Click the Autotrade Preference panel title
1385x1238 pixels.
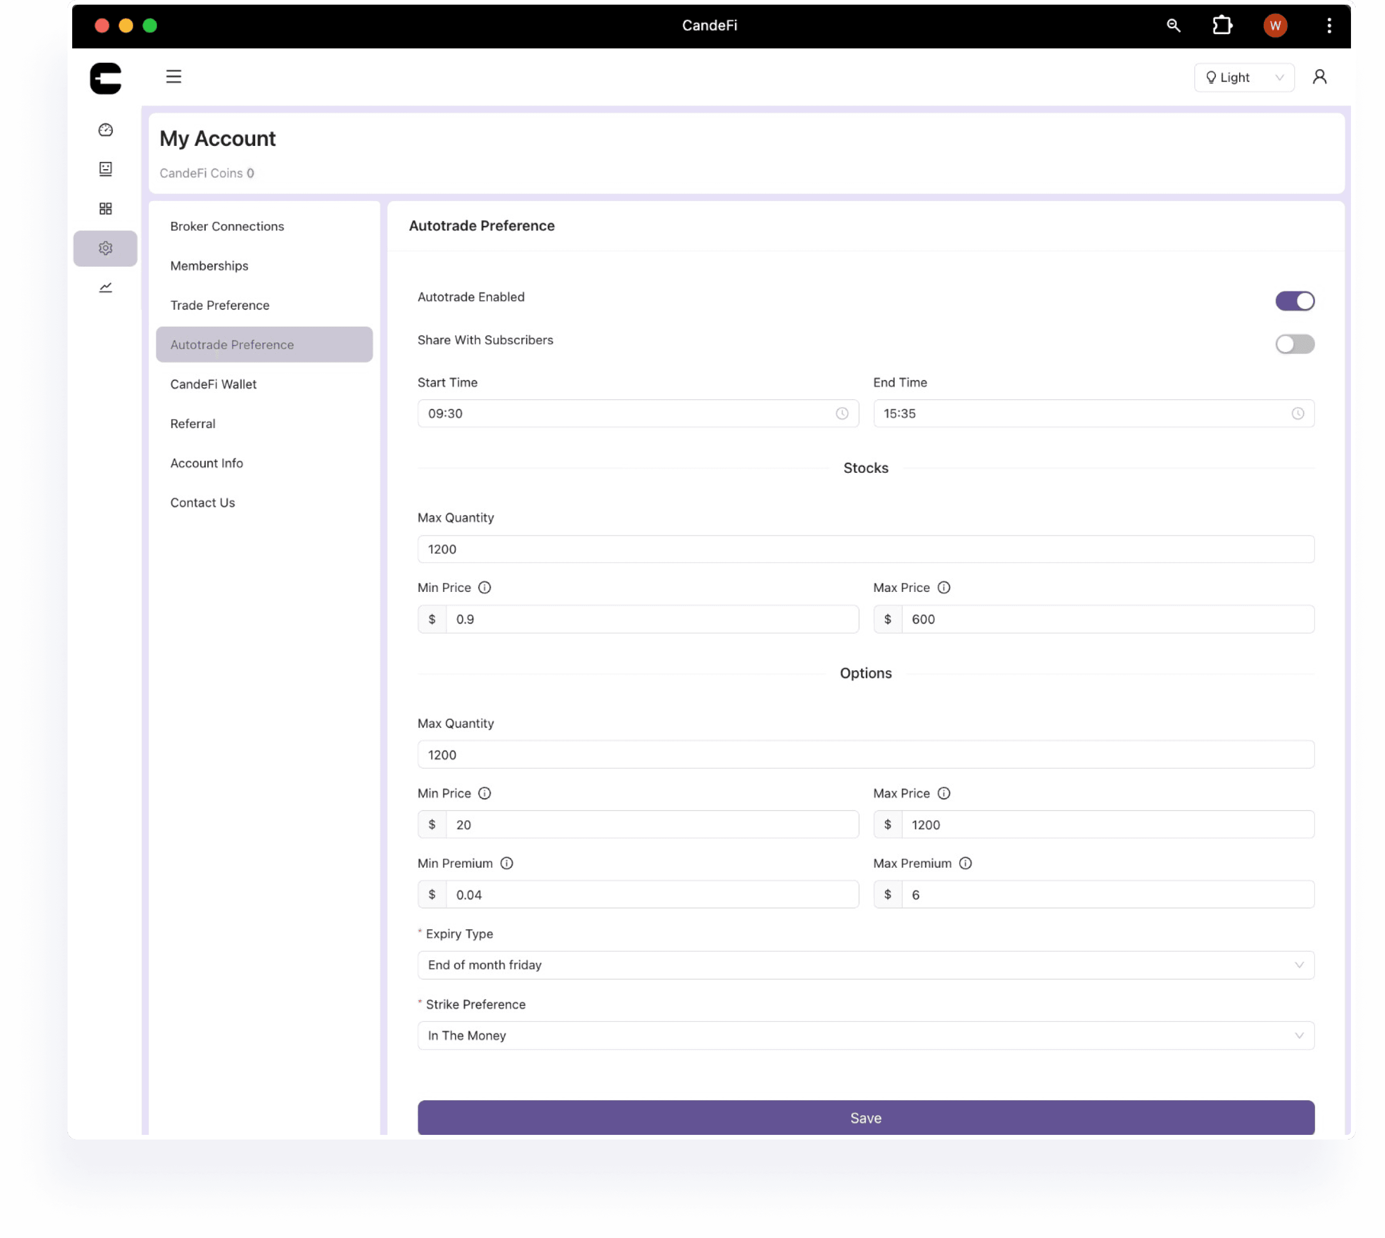click(482, 226)
